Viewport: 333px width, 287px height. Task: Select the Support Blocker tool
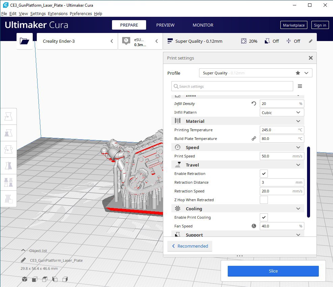click(x=8, y=199)
